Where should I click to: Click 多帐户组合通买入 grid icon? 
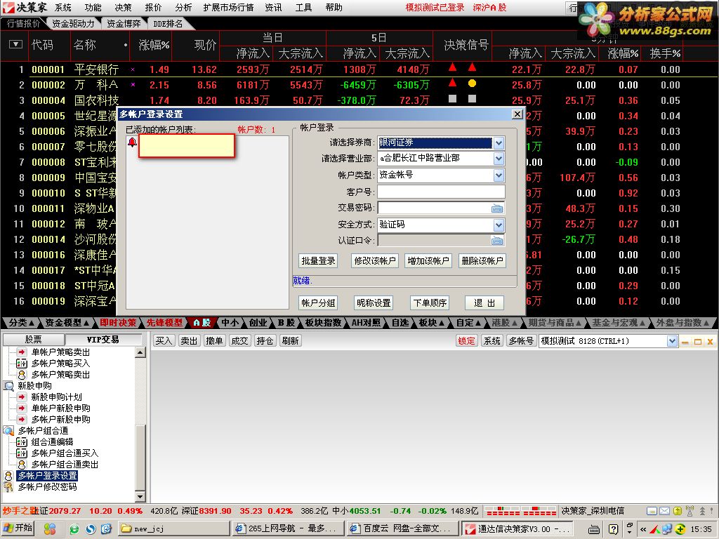click(x=22, y=453)
